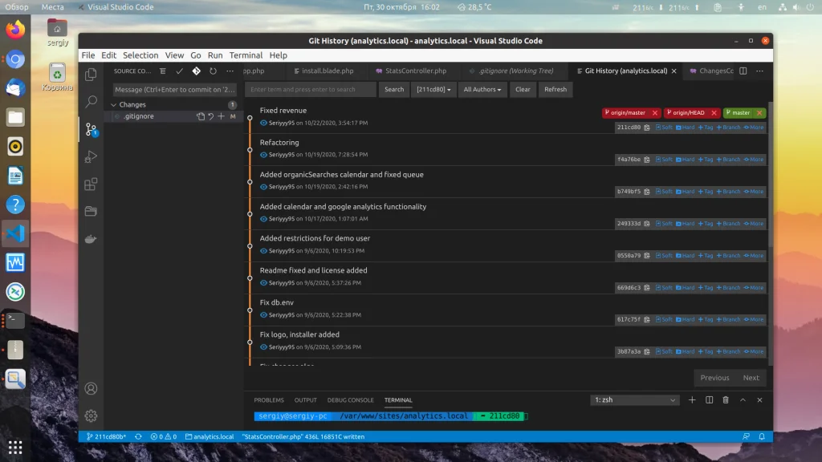Open More actions for commit 0550a79
The image size is (822, 462).
click(754, 256)
